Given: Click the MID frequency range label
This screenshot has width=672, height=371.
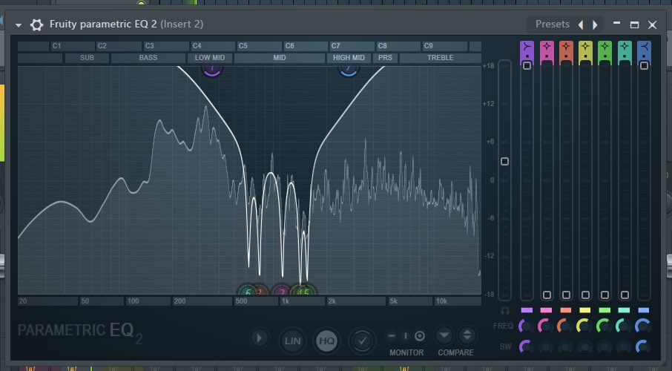Looking at the screenshot, I should tap(280, 58).
